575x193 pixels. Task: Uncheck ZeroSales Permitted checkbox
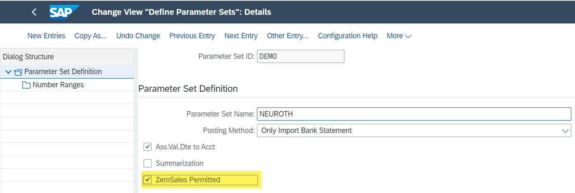click(148, 180)
